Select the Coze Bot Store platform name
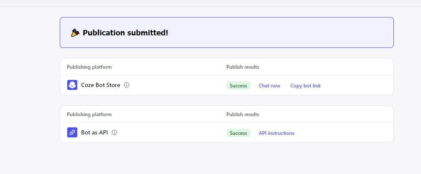 pyautogui.click(x=100, y=85)
